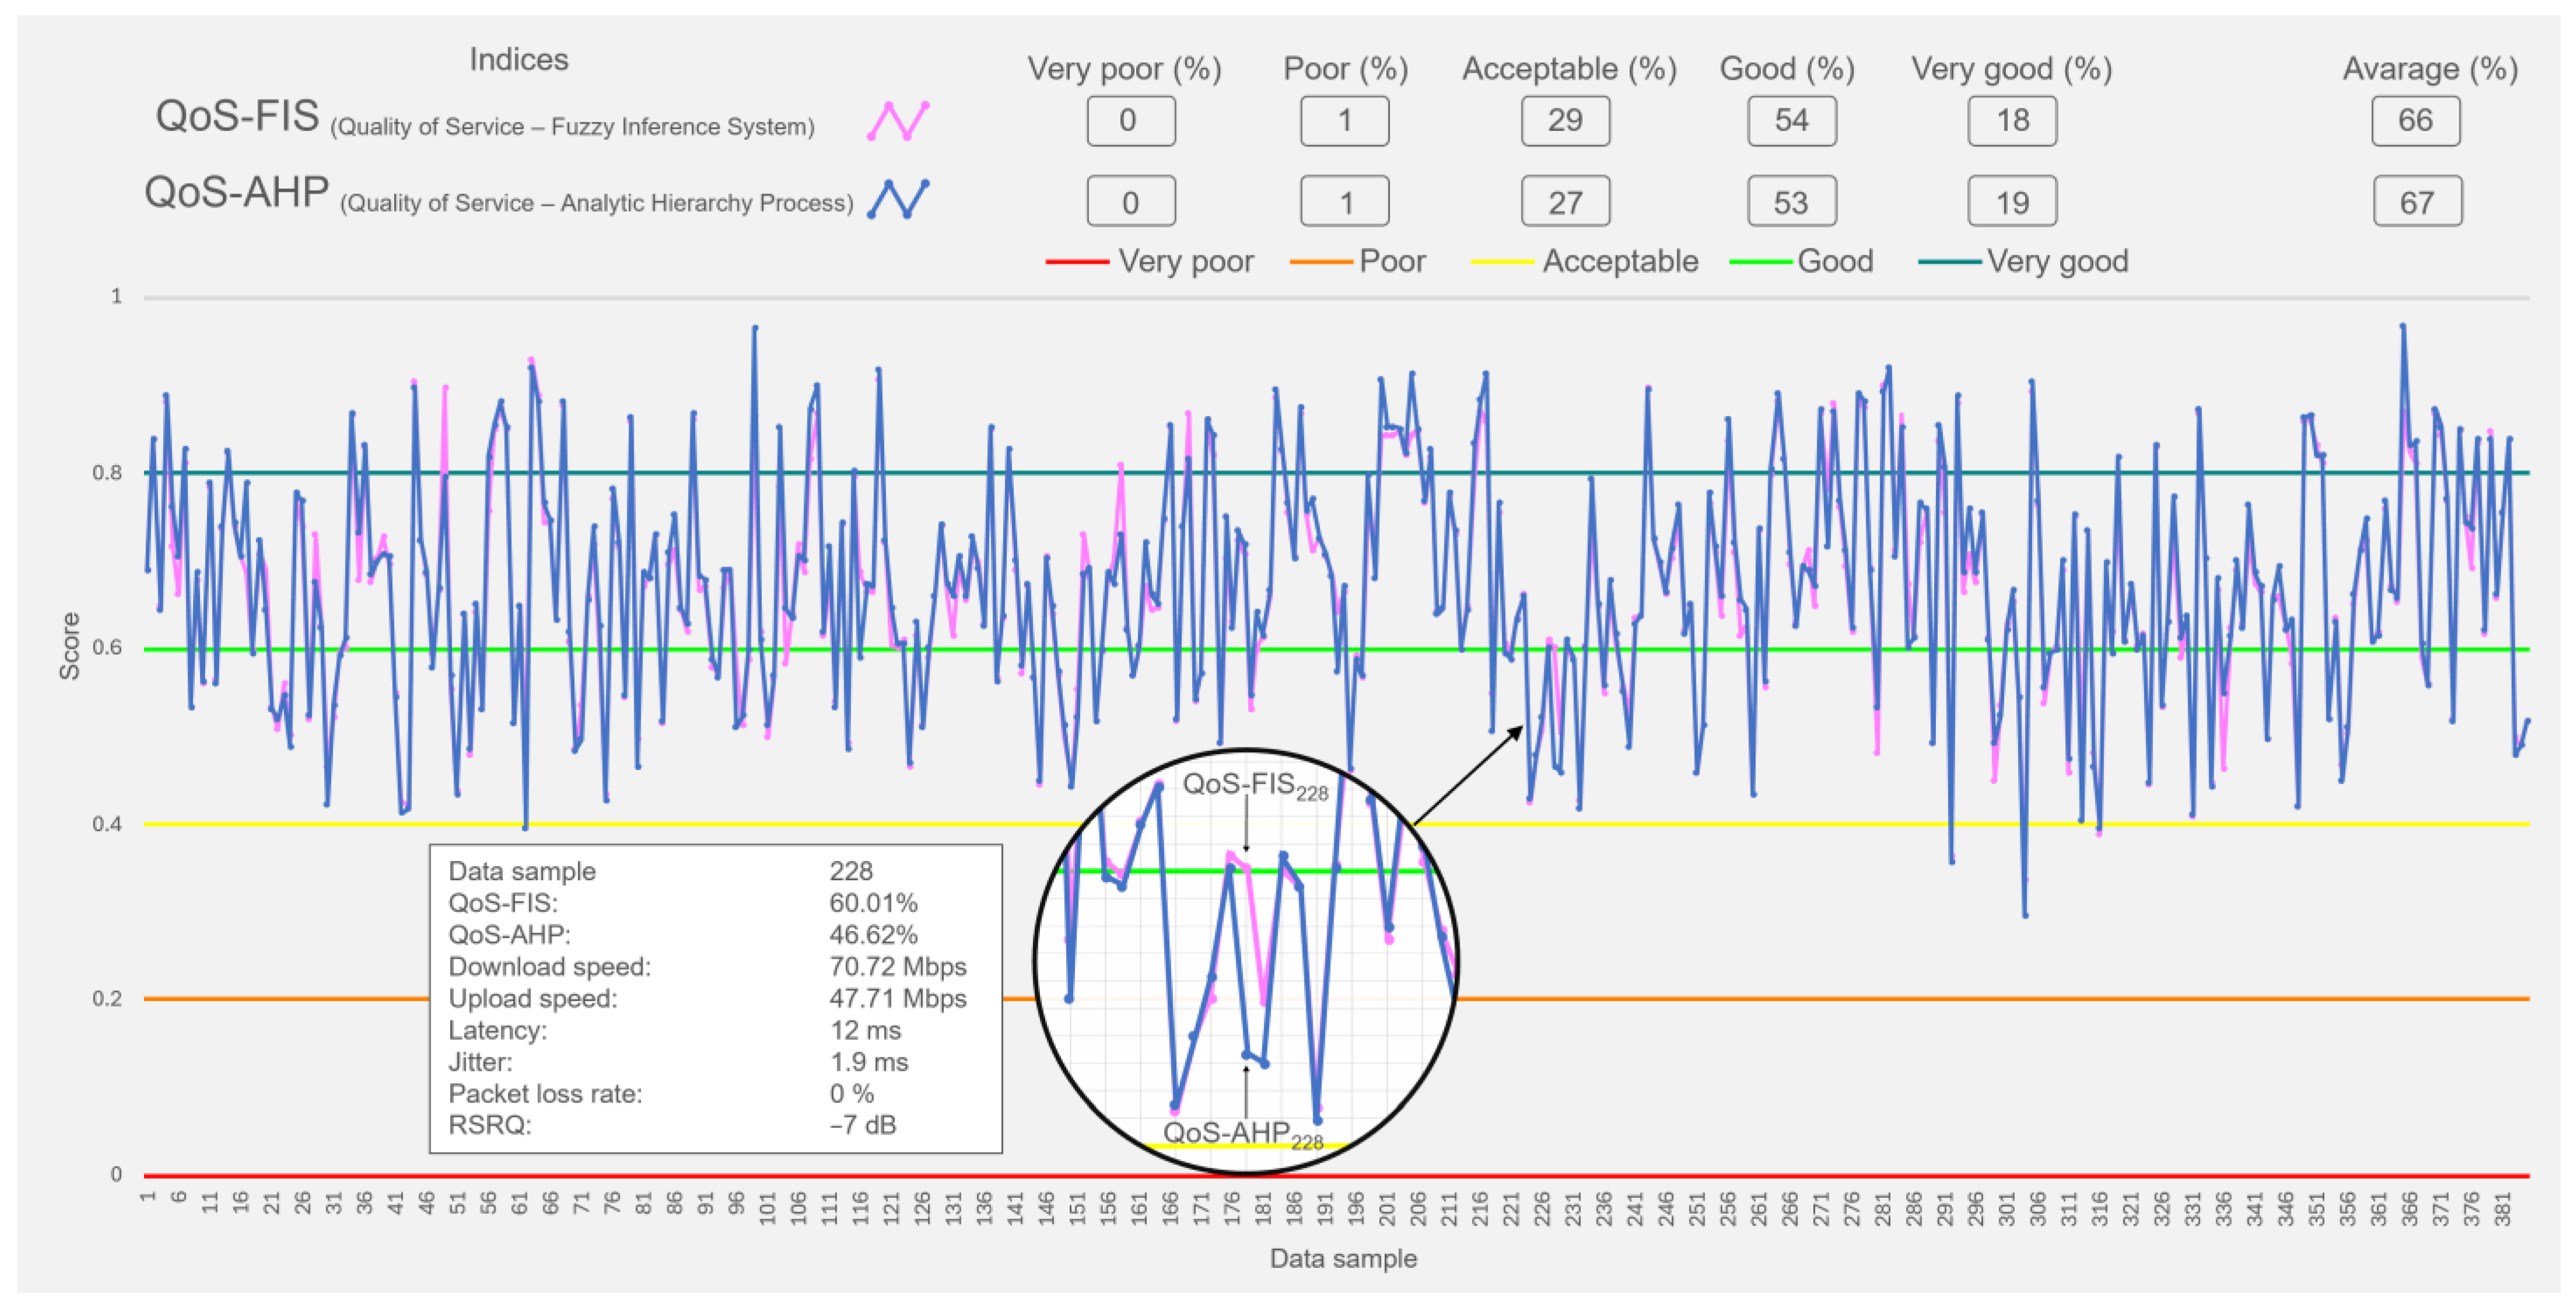Image resolution: width=2576 pixels, height=1304 pixels.
Task: Click the yellow Acceptable legend entry
Action: click(1585, 261)
